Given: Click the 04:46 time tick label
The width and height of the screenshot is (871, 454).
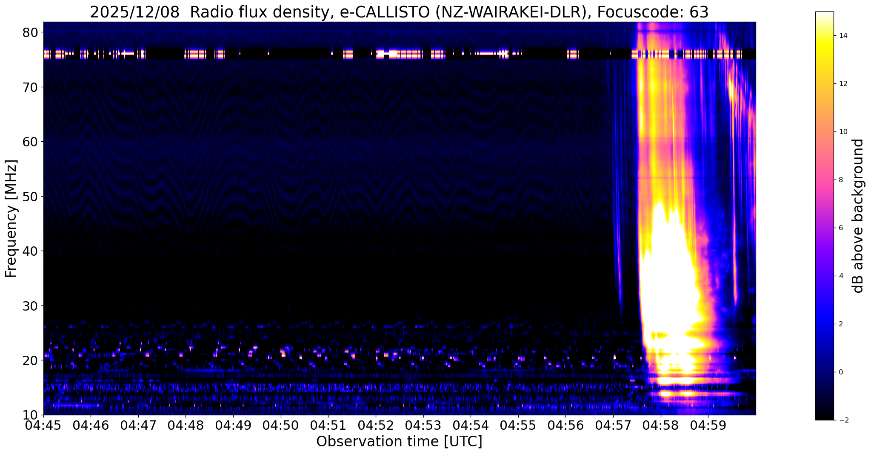Looking at the screenshot, I should click(91, 425).
